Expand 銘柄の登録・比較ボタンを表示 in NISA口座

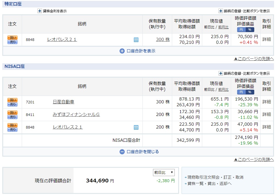pos(221,73)
